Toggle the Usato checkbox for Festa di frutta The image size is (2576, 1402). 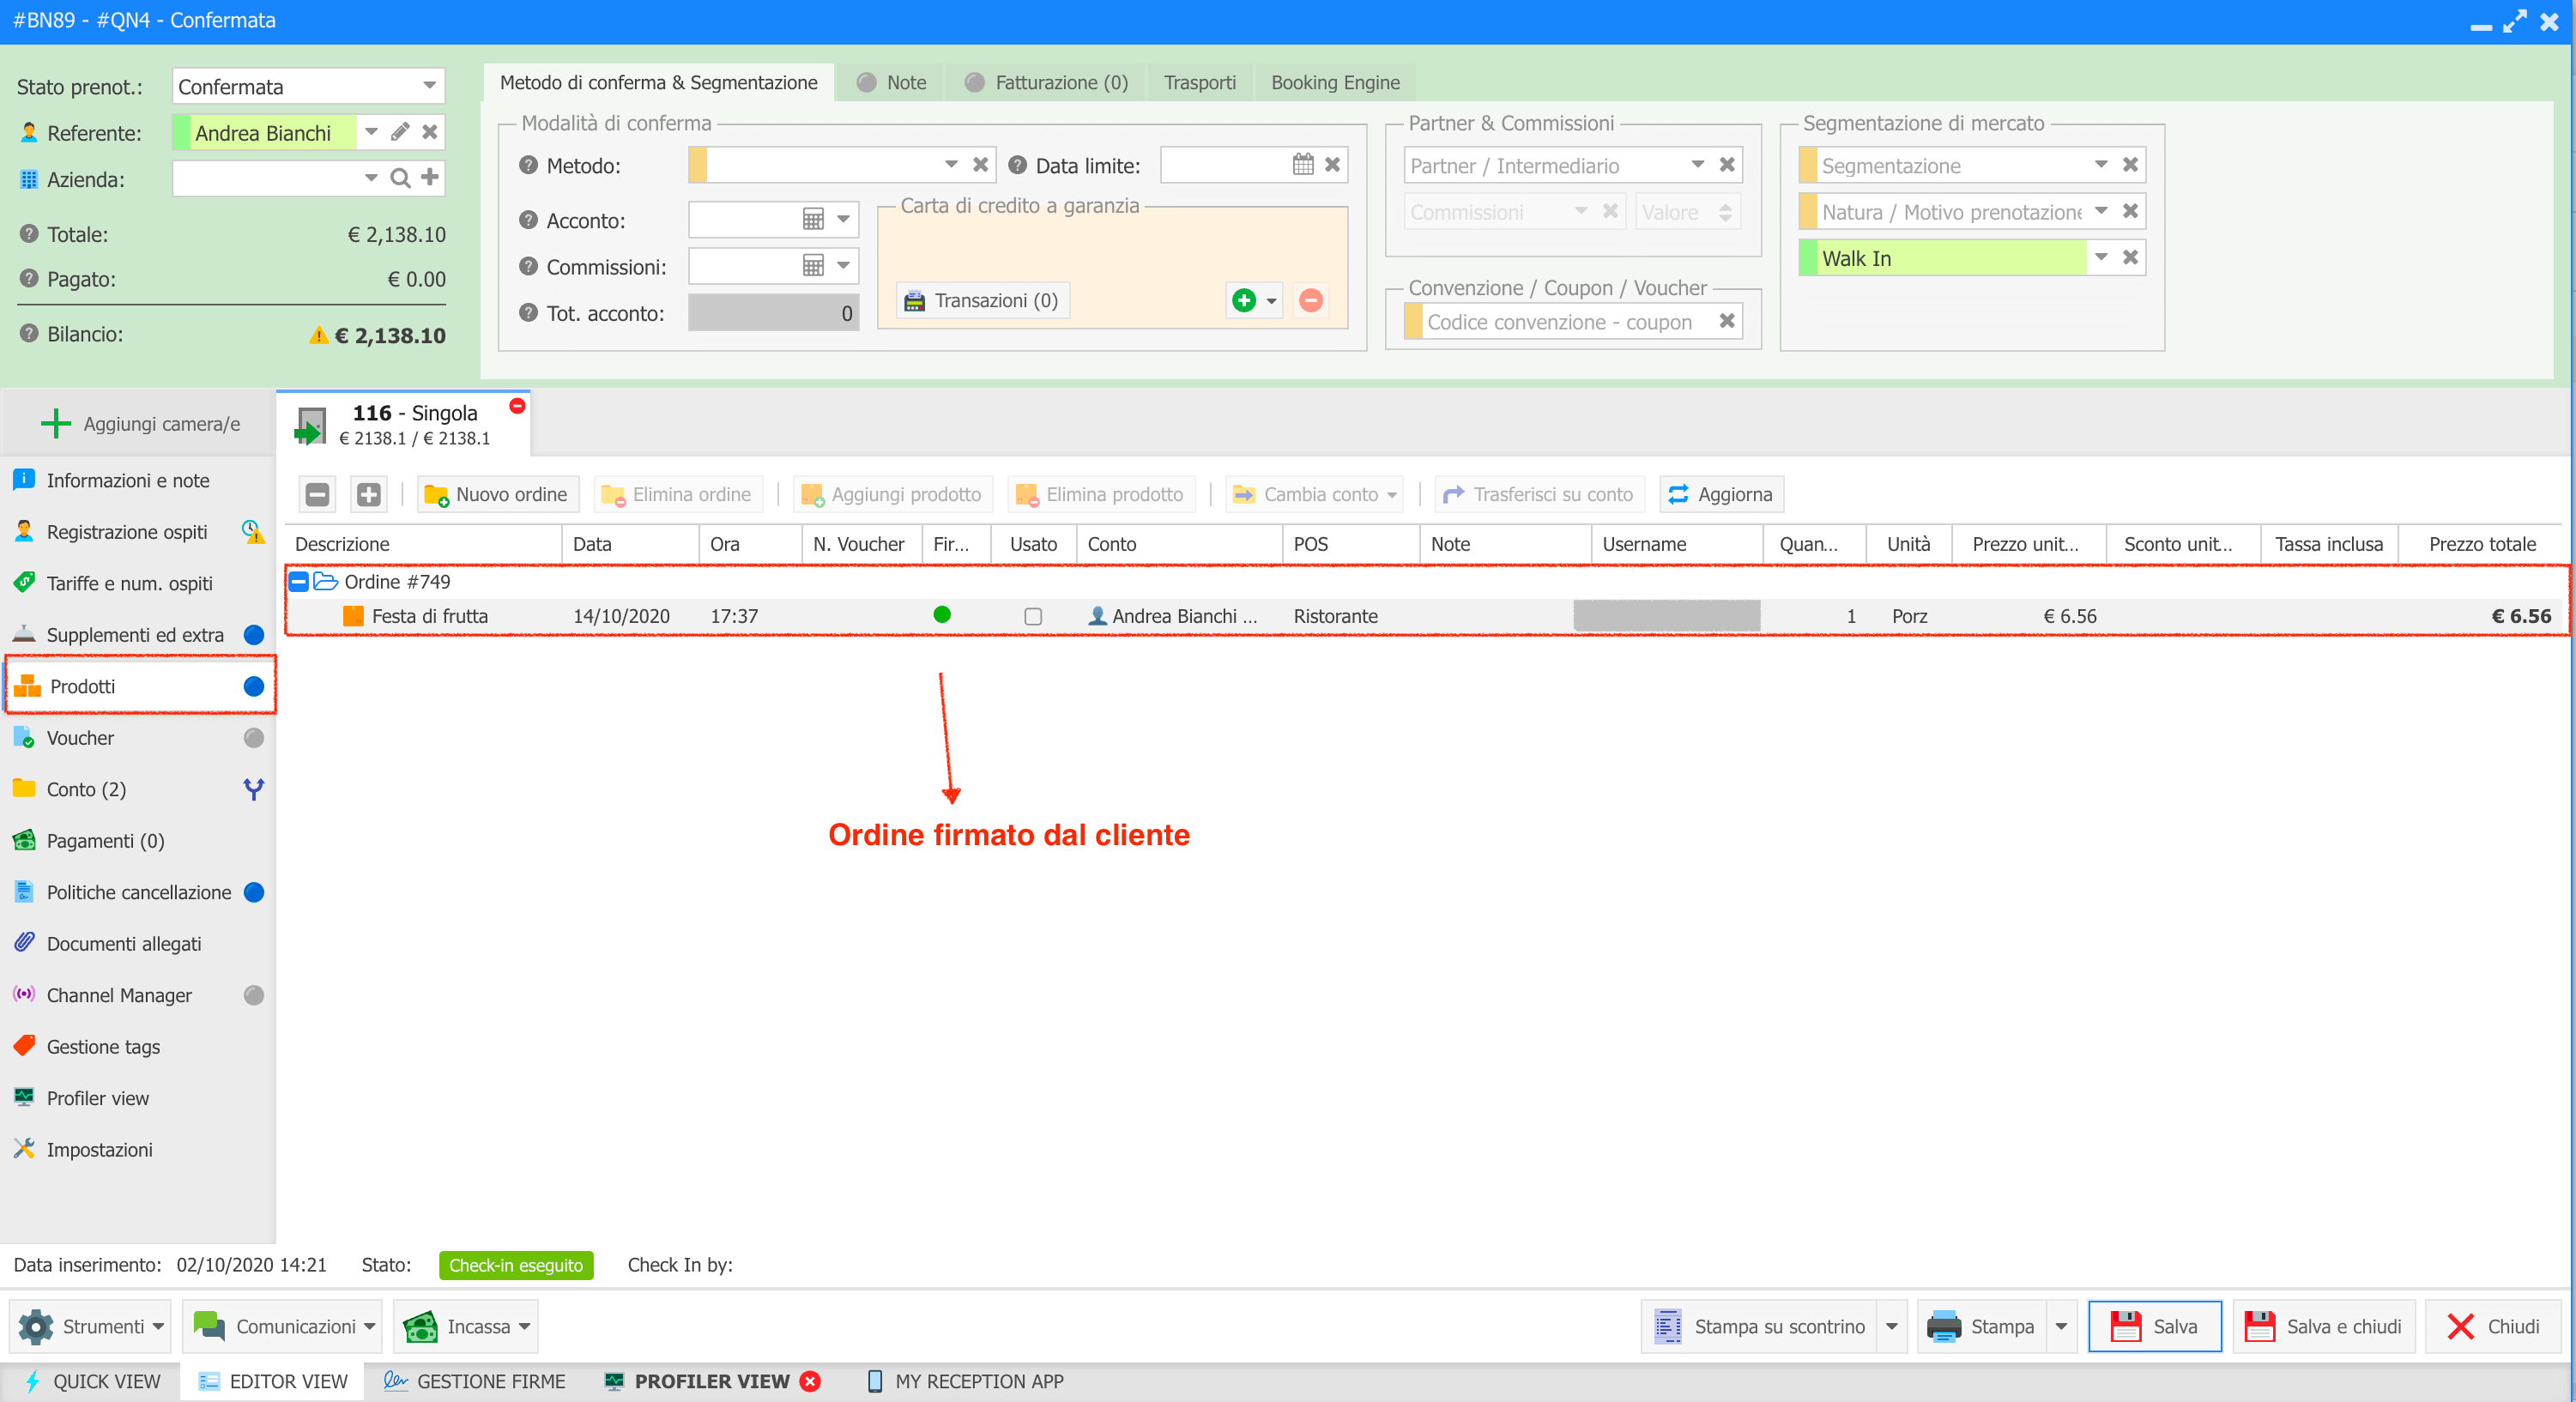(x=1033, y=616)
